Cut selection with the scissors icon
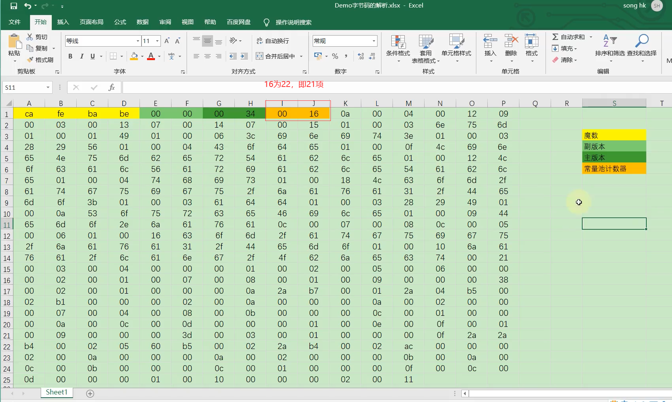Viewport: 672px width, 402px height. [x=30, y=37]
